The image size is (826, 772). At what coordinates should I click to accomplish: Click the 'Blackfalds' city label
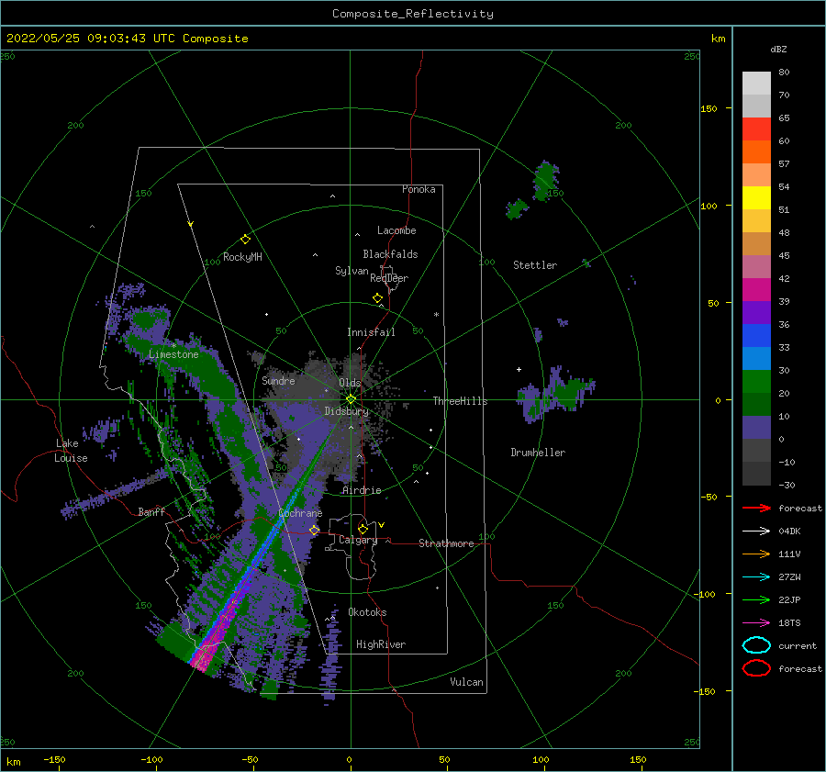pos(390,254)
